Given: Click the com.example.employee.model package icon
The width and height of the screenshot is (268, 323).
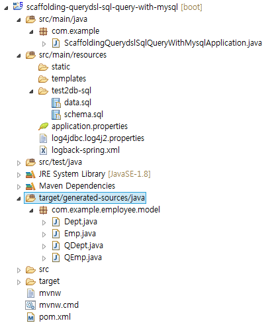Looking at the screenshot, I should point(43,210).
